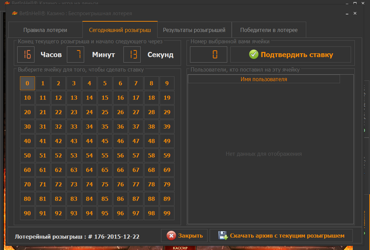
Task: Select lottery cell number 0
Action: [x=27, y=83]
